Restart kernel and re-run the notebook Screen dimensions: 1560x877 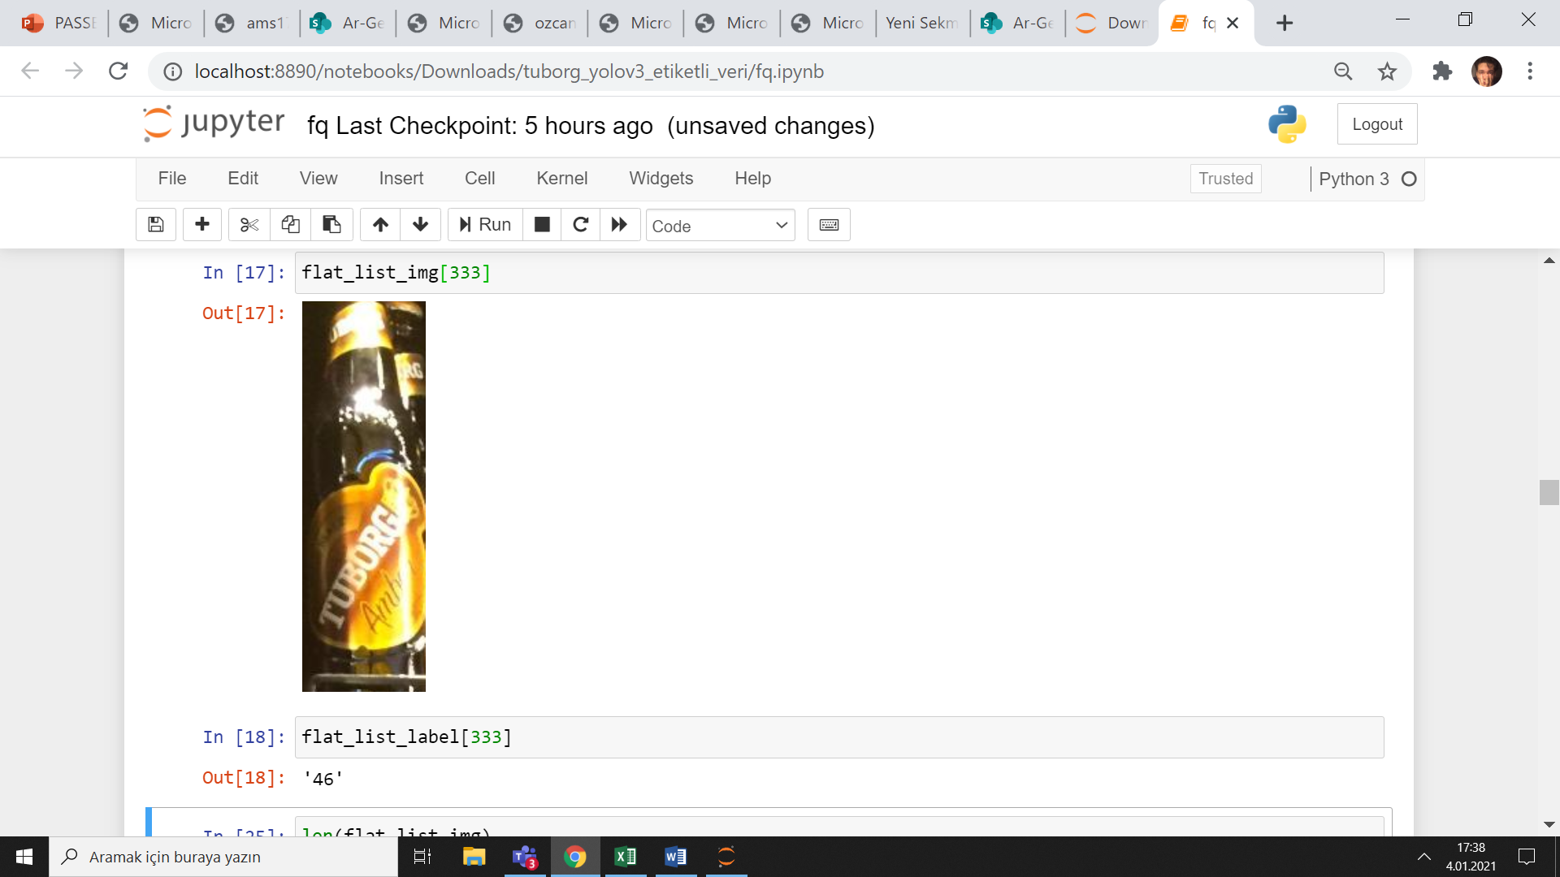[x=620, y=225]
